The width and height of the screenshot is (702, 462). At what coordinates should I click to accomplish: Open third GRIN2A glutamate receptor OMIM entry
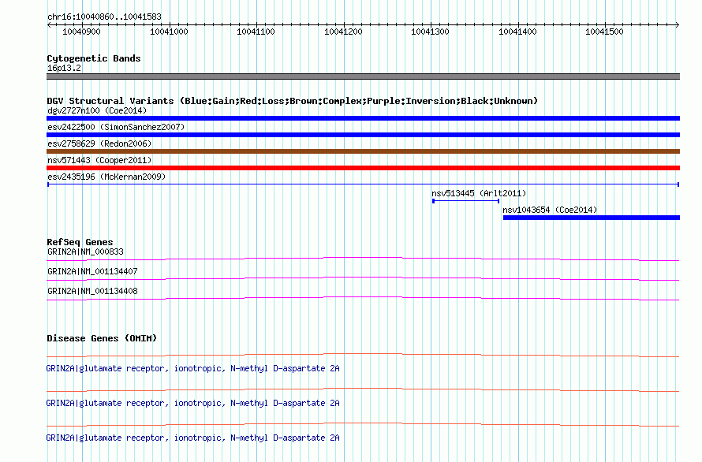(193, 438)
